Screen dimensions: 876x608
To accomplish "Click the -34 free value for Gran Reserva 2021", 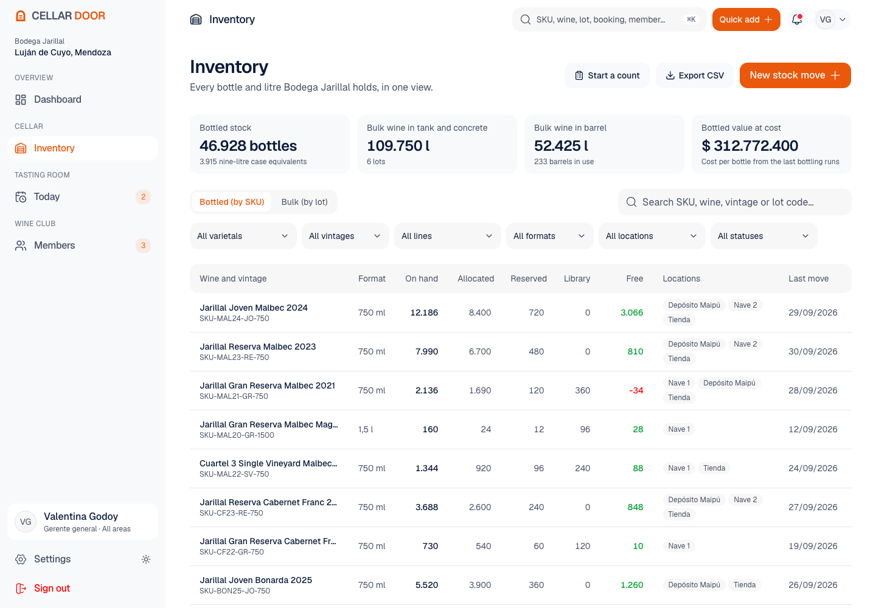I will [636, 390].
